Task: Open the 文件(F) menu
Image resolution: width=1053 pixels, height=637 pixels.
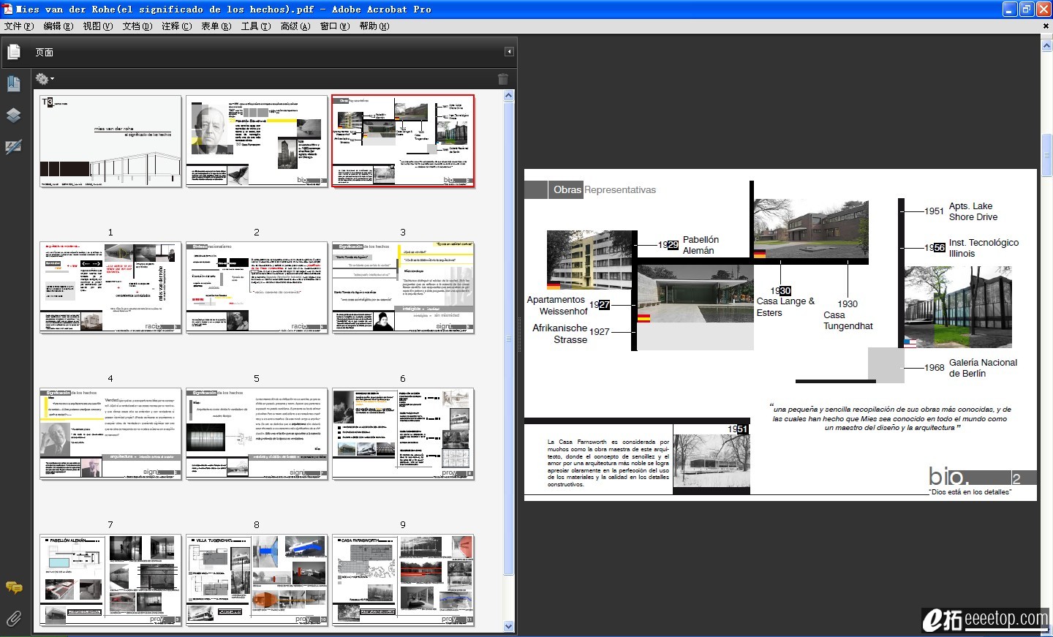Action: point(19,26)
